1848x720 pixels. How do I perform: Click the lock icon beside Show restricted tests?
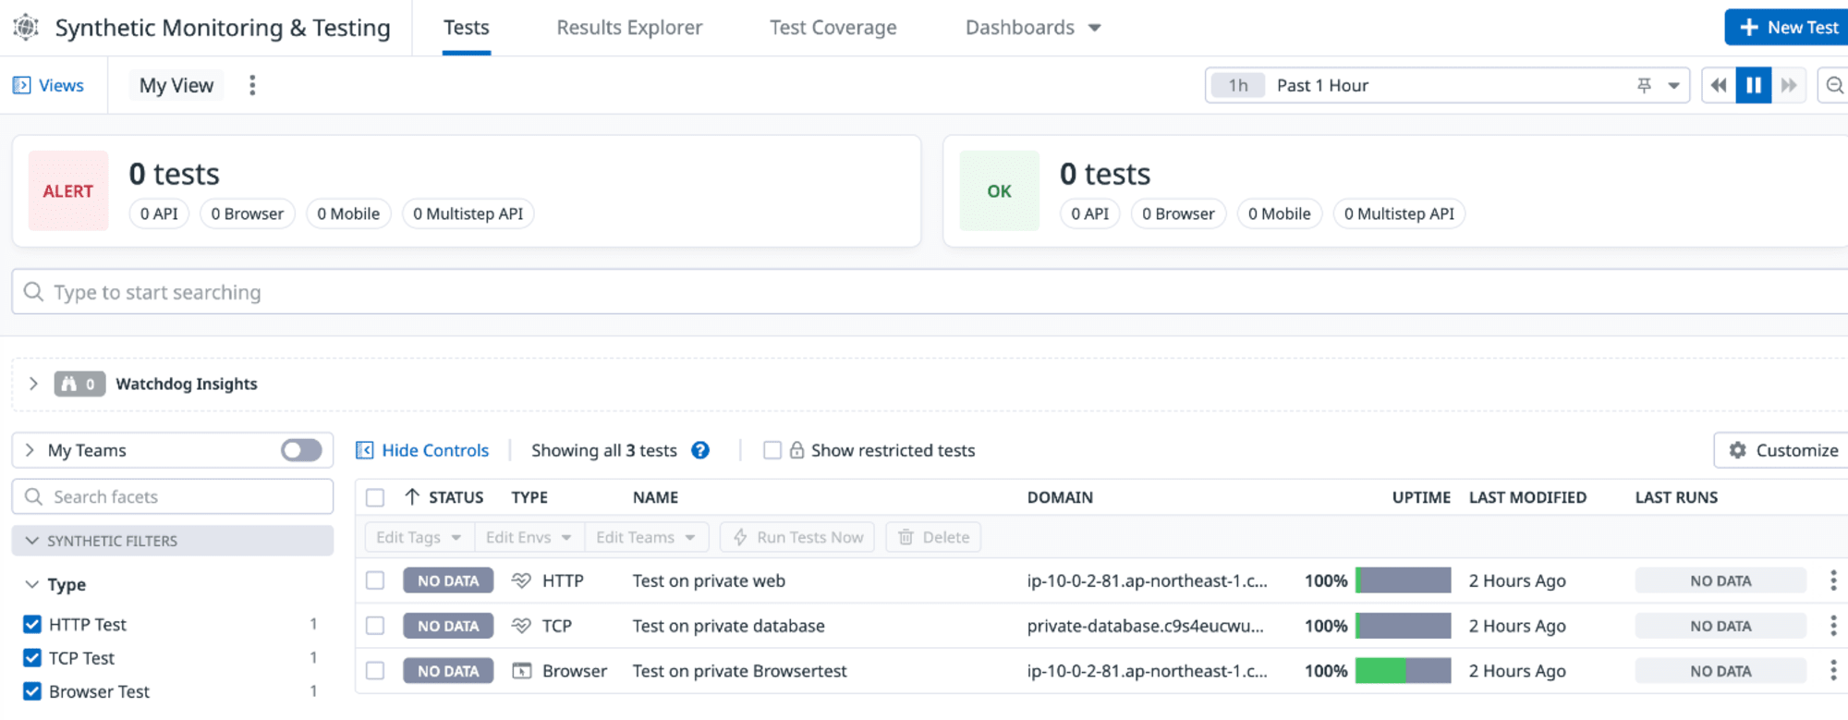pyautogui.click(x=796, y=450)
